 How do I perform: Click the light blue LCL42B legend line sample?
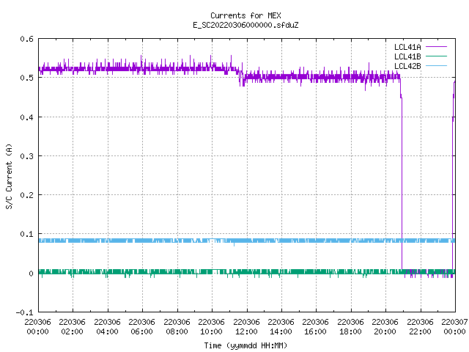pyautogui.click(x=436, y=65)
